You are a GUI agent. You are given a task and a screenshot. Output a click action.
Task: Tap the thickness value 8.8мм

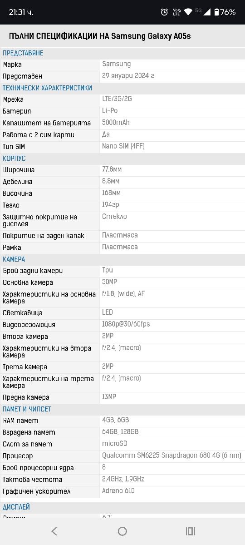[x=111, y=181]
